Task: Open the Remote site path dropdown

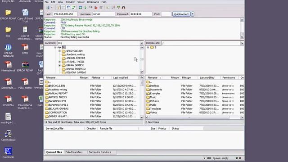Action: coord(242,43)
